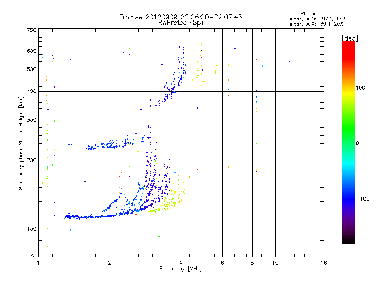
Task: Click the '400' y-axis tick label
Action: tap(31, 92)
